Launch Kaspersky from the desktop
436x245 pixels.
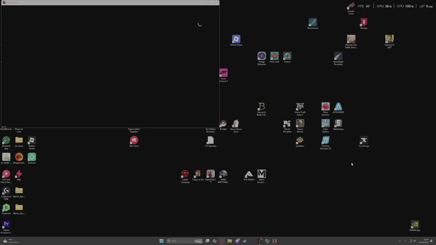(6, 209)
